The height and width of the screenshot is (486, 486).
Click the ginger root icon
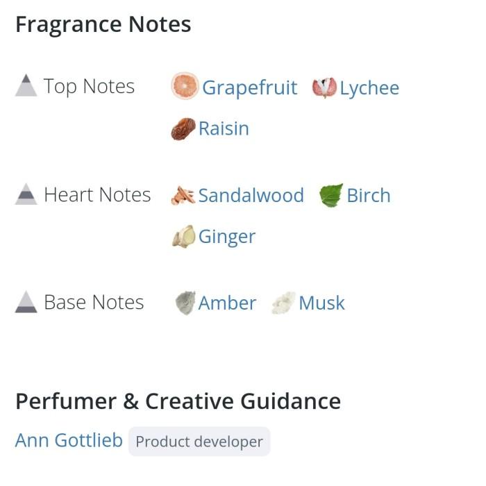pyautogui.click(x=183, y=237)
